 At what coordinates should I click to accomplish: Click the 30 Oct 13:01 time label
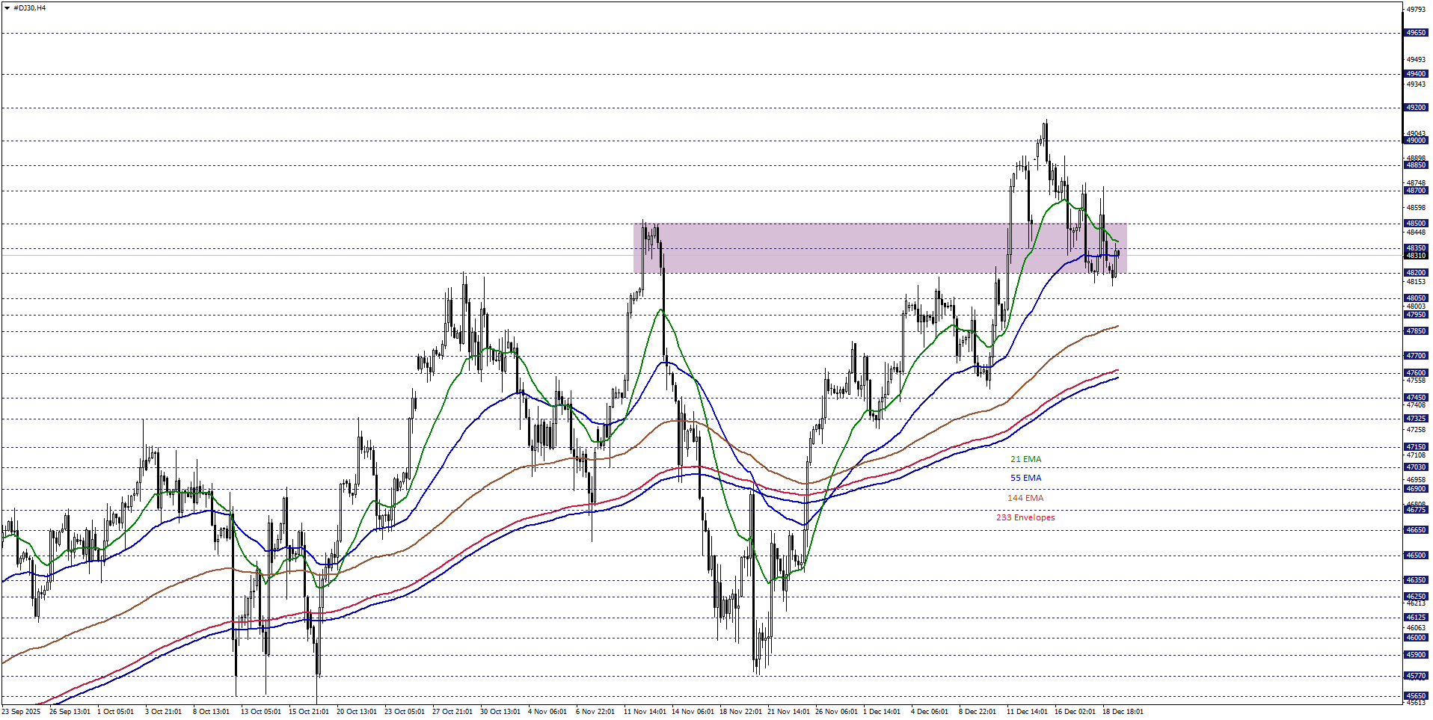[500, 712]
